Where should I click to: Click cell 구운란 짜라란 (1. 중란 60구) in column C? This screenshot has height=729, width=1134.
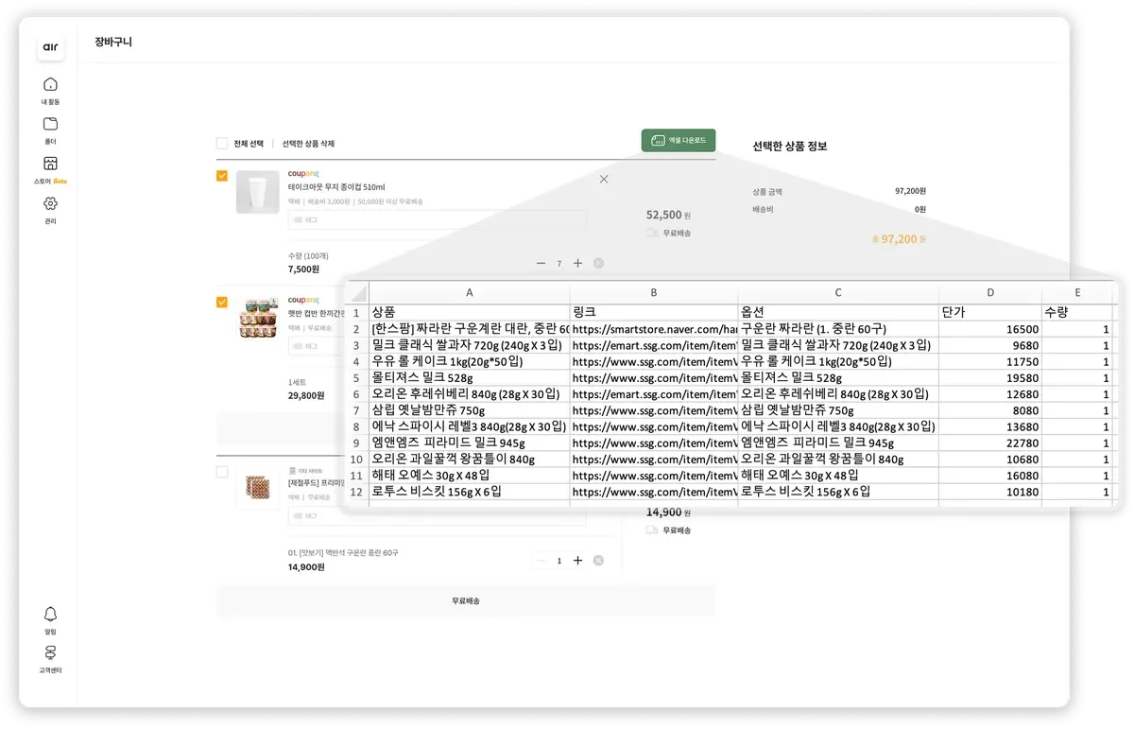[838, 329]
